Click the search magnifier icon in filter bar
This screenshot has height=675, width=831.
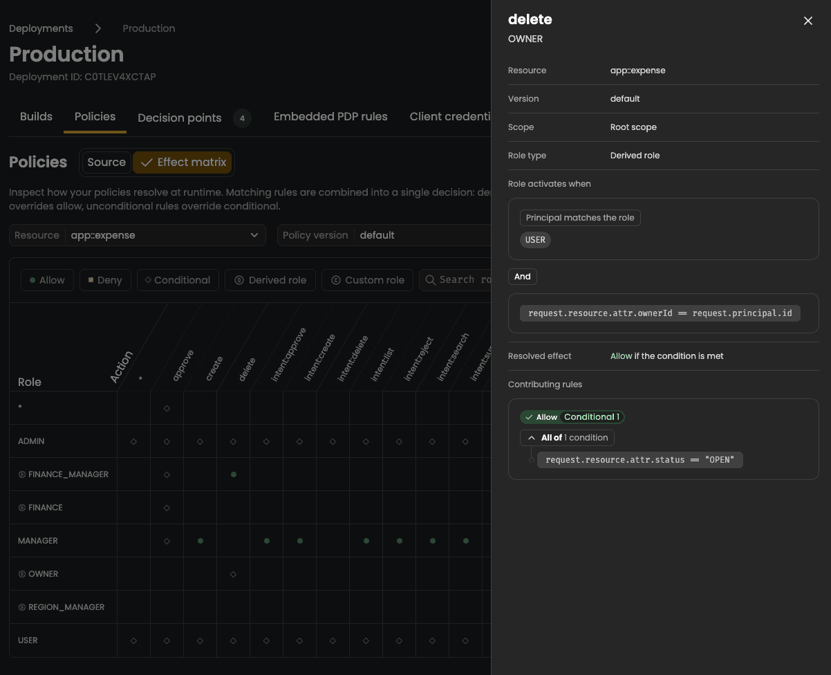coord(430,280)
